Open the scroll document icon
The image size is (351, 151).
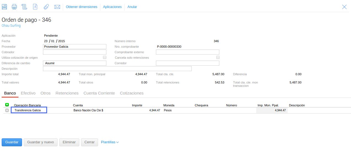coord(24,7)
